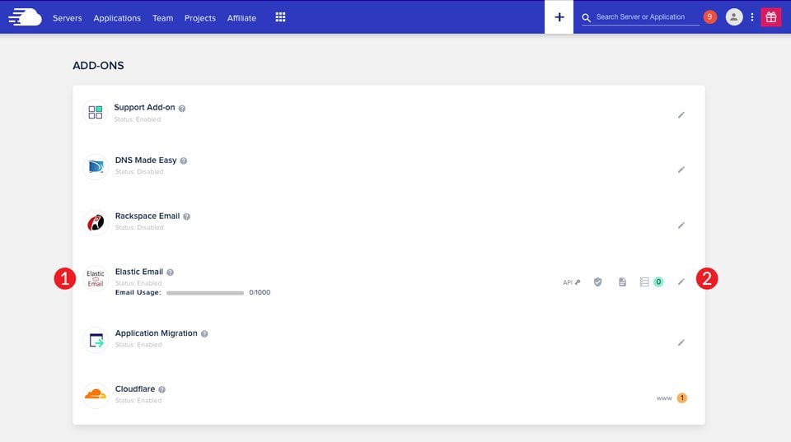The width and height of the screenshot is (791, 442).
Task: Click the 0/1000 usage value
Action: coord(260,292)
